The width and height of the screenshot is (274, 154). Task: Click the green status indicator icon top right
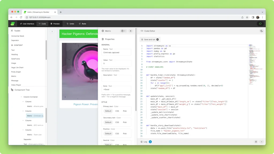point(260,24)
